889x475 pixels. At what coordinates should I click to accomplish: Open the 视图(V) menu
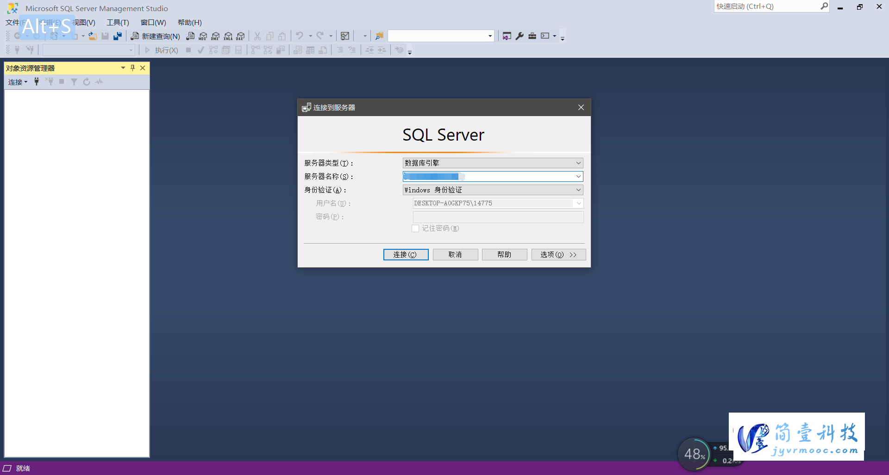click(x=84, y=22)
